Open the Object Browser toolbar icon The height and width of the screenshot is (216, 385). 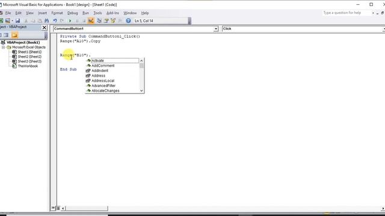[x=113, y=21]
